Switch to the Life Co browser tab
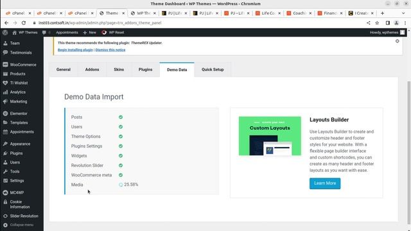Image resolution: width=411 pixels, height=231 pixels. [x=268, y=13]
